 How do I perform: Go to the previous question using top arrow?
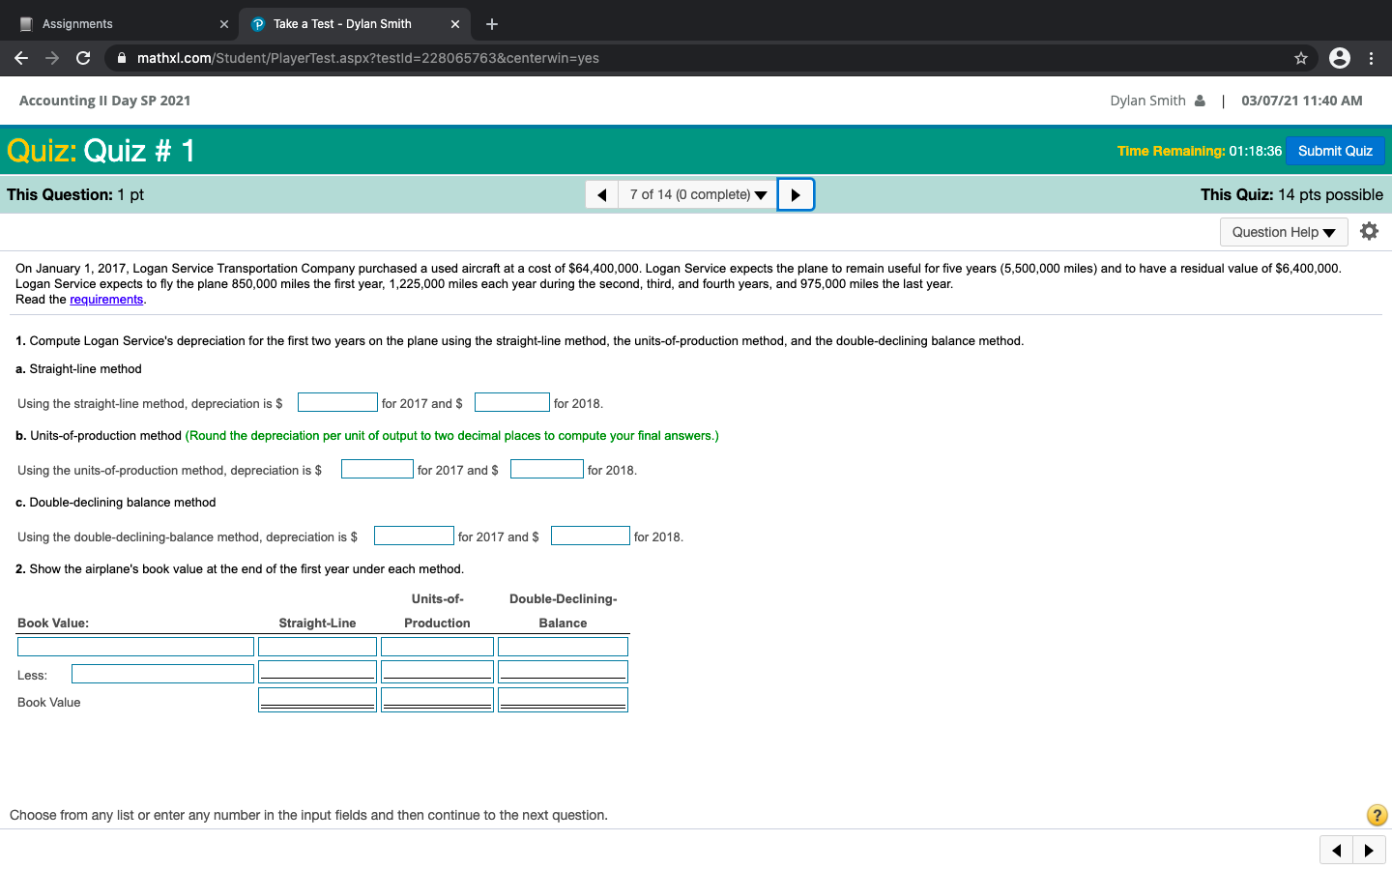coord(601,195)
